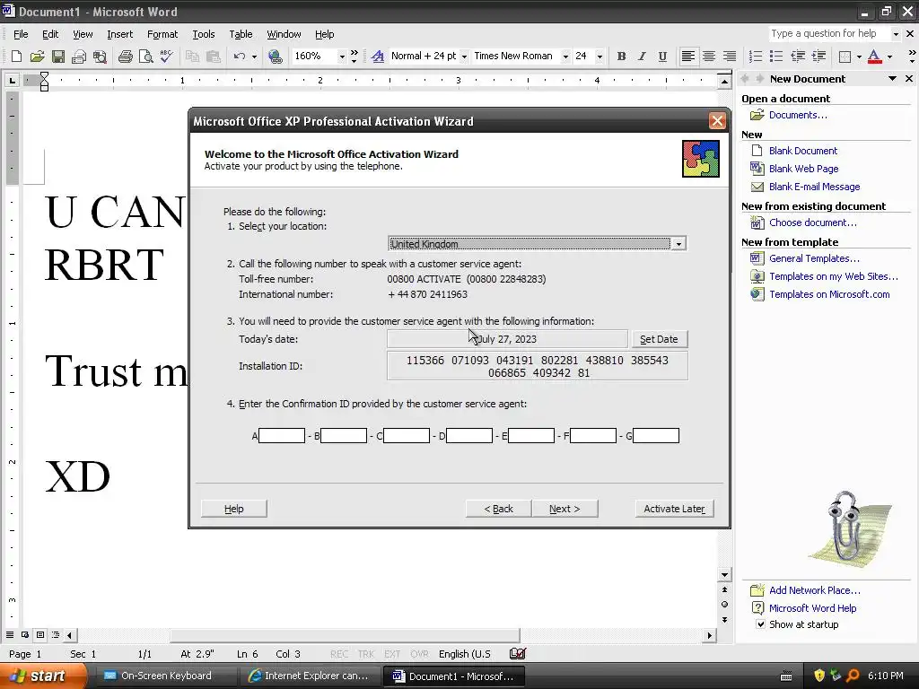The image size is (919, 689).
Task: Open the New Document task pane menu arrow
Action: tap(893, 79)
